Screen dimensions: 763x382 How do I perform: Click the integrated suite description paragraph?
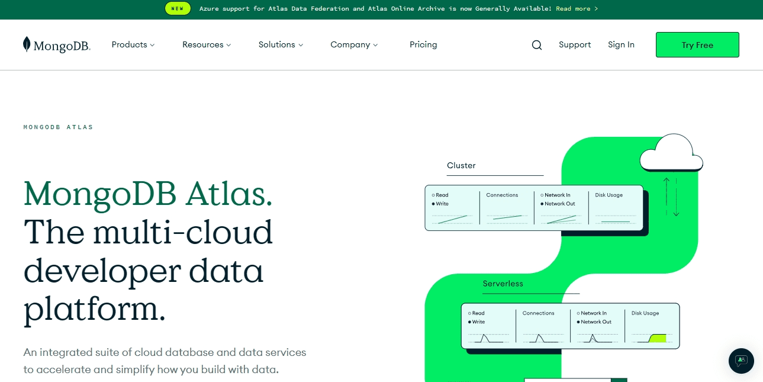click(165, 361)
